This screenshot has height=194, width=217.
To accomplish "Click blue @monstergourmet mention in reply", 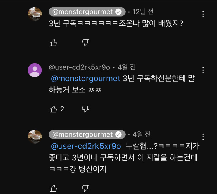I will [85, 79].
